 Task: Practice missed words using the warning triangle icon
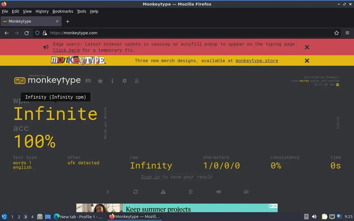click(x=163, y=192)
